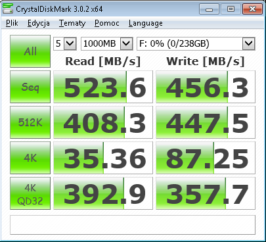Run the 4K QD32 benchmark
The height and width of the screenshot is (242, 266).
[30, 193]
